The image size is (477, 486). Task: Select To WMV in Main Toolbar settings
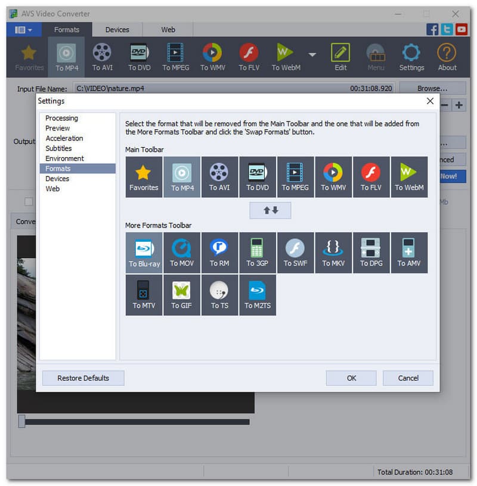333,177
